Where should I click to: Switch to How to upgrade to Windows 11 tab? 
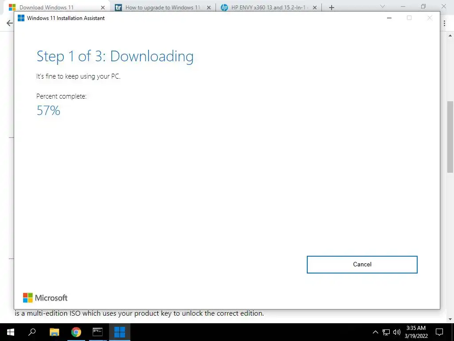[x=163, y=8]
